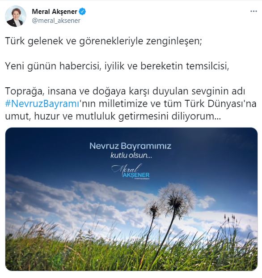
Task: Open the @meral_aksener handle link
Action: pos(56,21)
